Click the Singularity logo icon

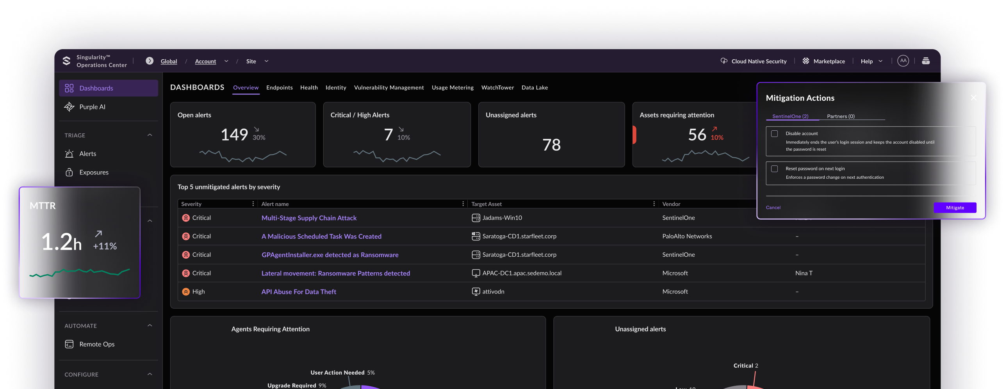pyautogui.click(x=66, y=61)
